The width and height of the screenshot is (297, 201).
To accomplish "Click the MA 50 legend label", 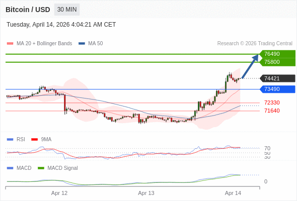I will pyautogui.click(x=96, y=44).
